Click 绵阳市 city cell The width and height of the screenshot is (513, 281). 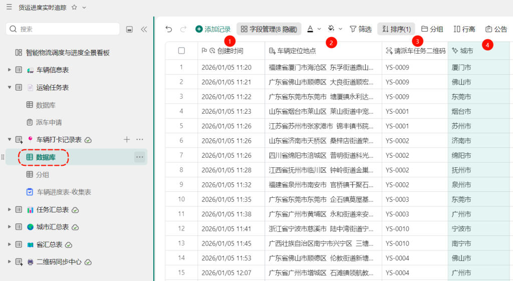pos(478,155)
